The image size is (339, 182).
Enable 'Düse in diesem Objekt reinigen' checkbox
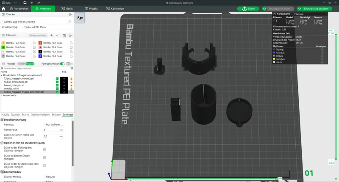[44, 157]
